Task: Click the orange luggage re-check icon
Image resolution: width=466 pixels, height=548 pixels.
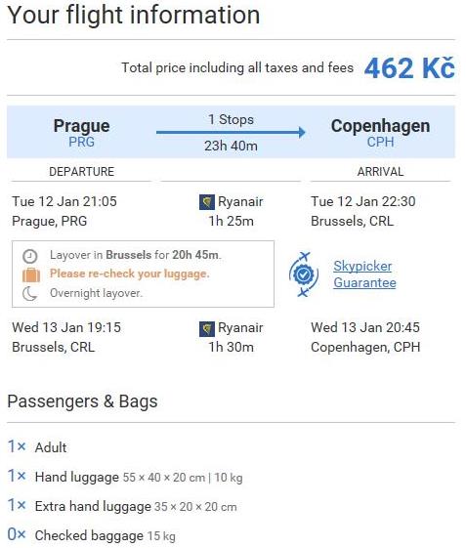Action: [31, 274]
